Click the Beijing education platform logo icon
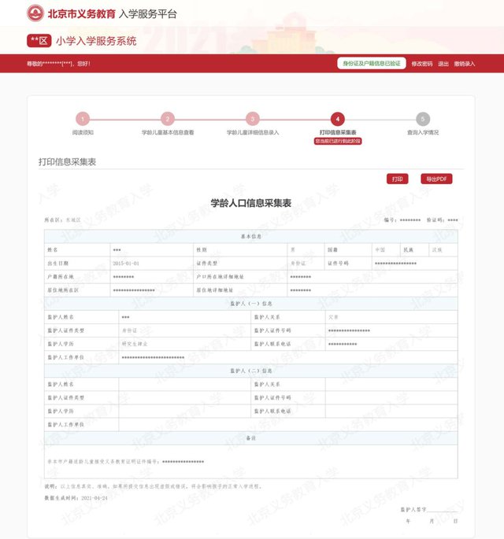Viewport: 504px width, 539px height. tap(35, 13)
